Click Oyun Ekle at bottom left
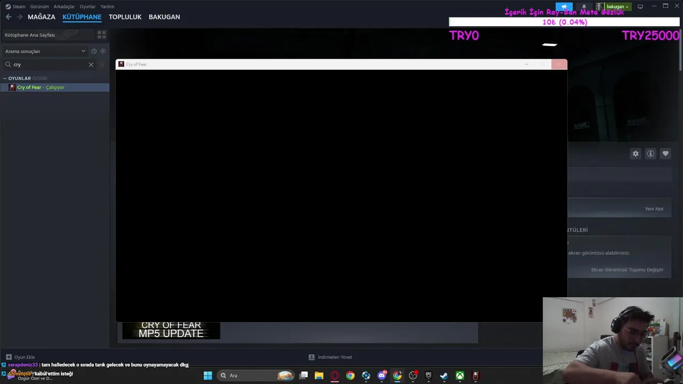The image size is (683, 384). tap(20, 357)
